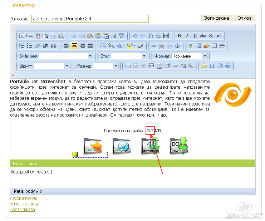Toggle Bold formatting
The height and width of the screenshot is (221, 265).
pos(179,36)
